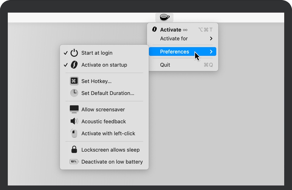Click the mouse icon for left-click activation
This screenshot has height=190, width=292.
(x=74, y=133)
